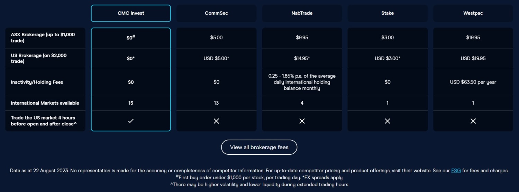Click the US Brokerage row label

click(x=45, y=58)
